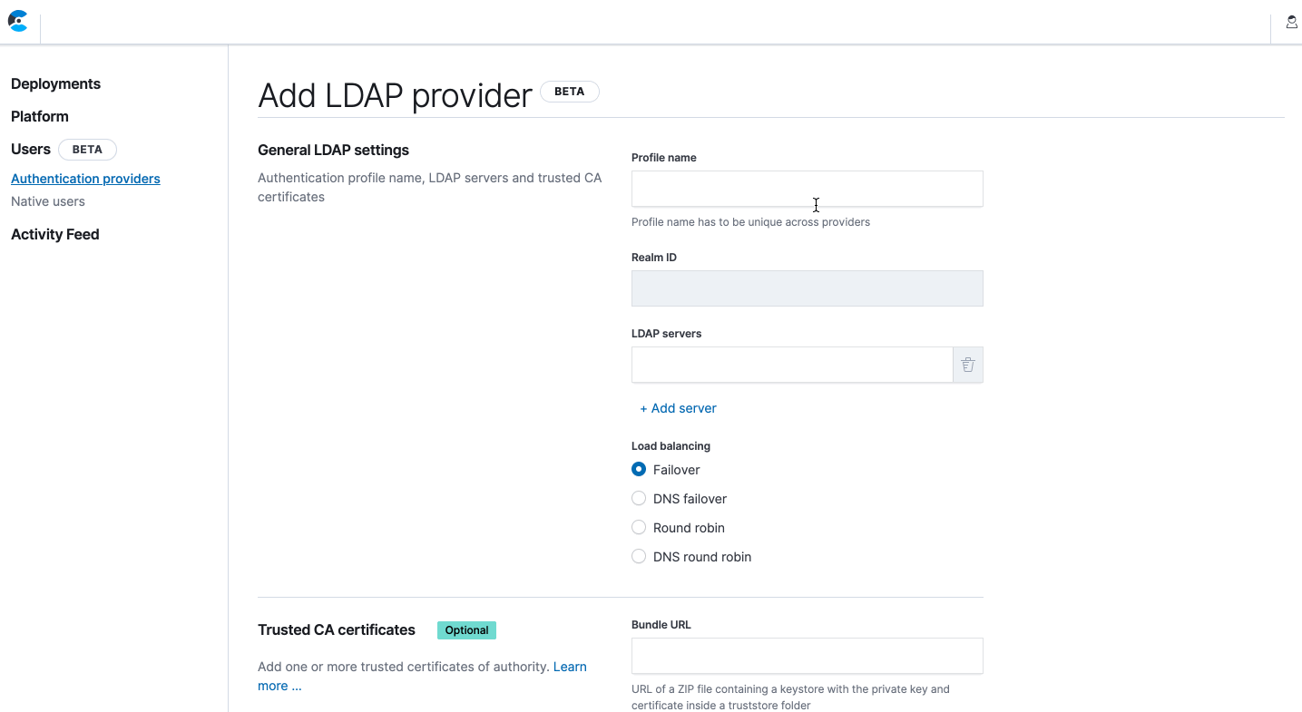Click the Add server link
1302x712 pixels.
pos(679,408)
